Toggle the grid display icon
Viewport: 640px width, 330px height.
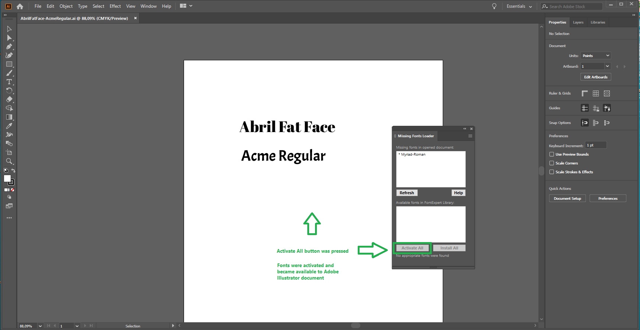[x=596, y=93]
